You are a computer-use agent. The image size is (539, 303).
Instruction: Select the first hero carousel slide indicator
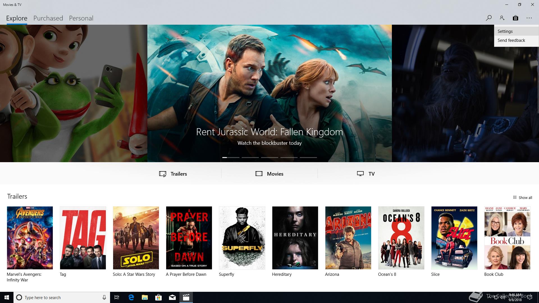click(x=231, y=157)
